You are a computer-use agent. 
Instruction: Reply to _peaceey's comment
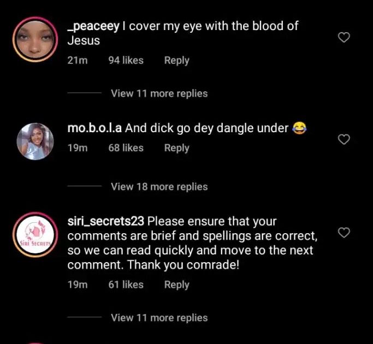(176, 61)
